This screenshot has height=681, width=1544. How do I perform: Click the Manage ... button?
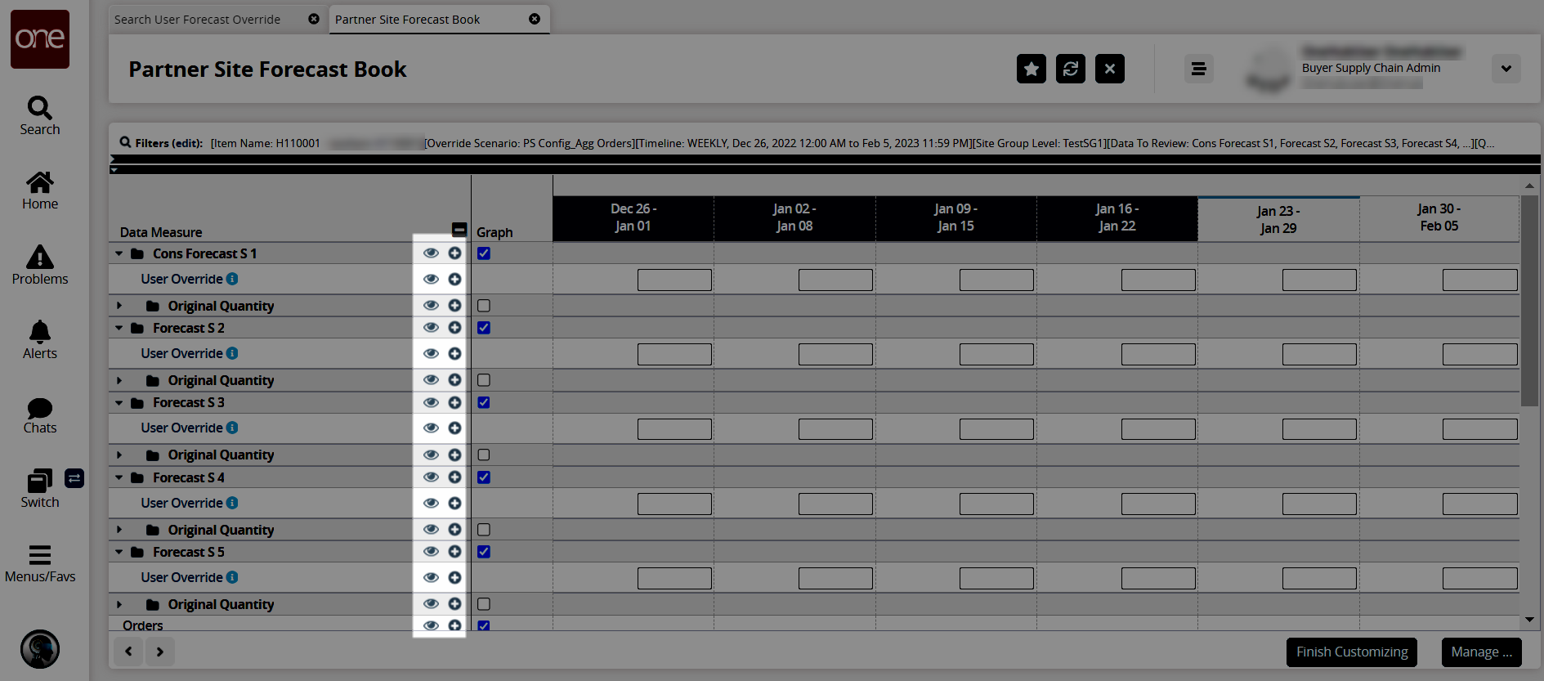click(1481, 652)
